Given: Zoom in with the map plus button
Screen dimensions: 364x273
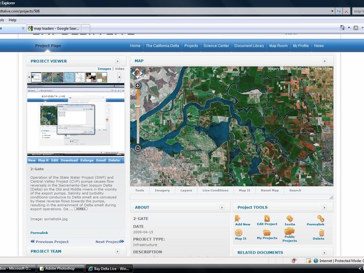Looking at the screenshot, I should pos(138,85).
